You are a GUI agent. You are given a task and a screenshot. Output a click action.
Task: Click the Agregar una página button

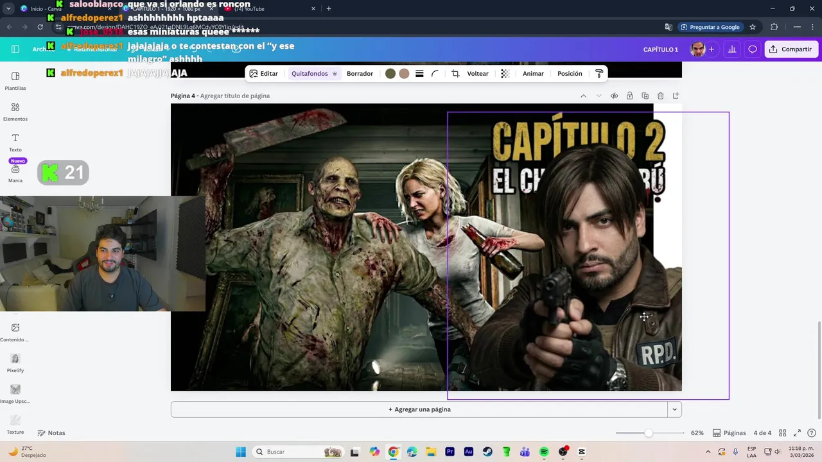(419, 409)
